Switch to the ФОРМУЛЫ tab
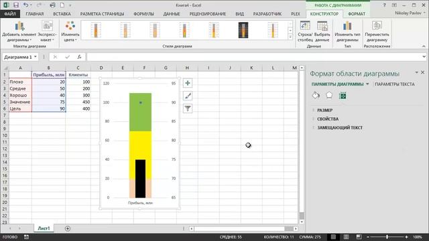 (143, 13)
